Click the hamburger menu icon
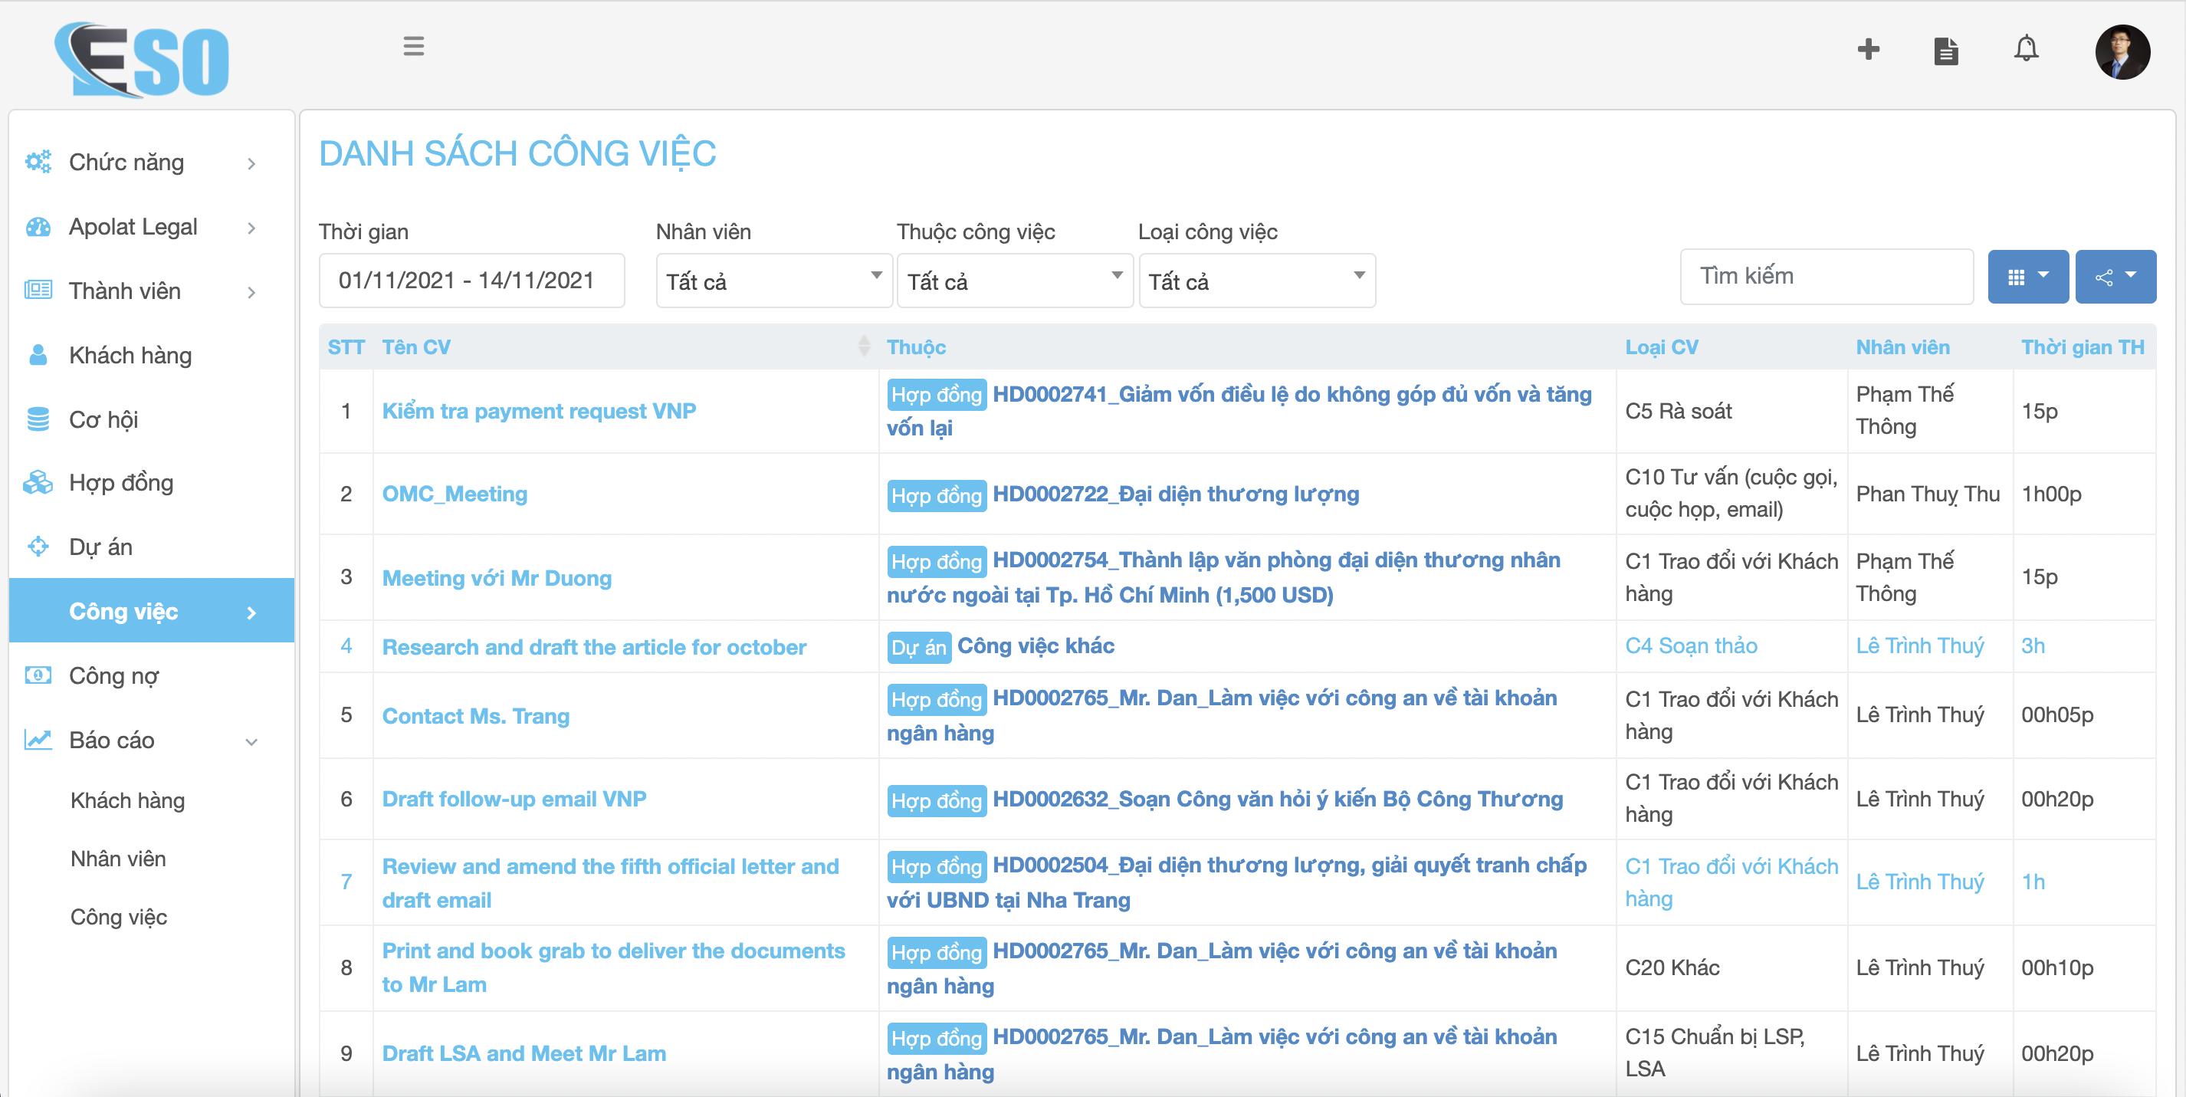 coord(413,47)
